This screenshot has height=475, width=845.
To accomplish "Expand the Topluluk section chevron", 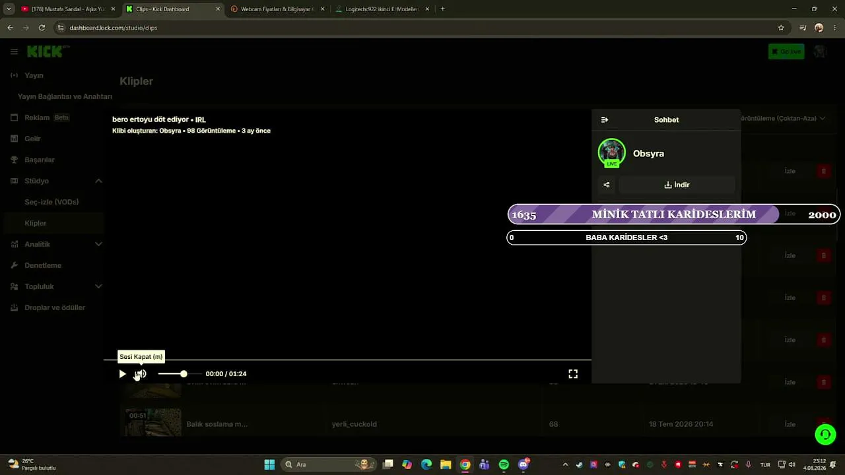I will pos(98,286).
